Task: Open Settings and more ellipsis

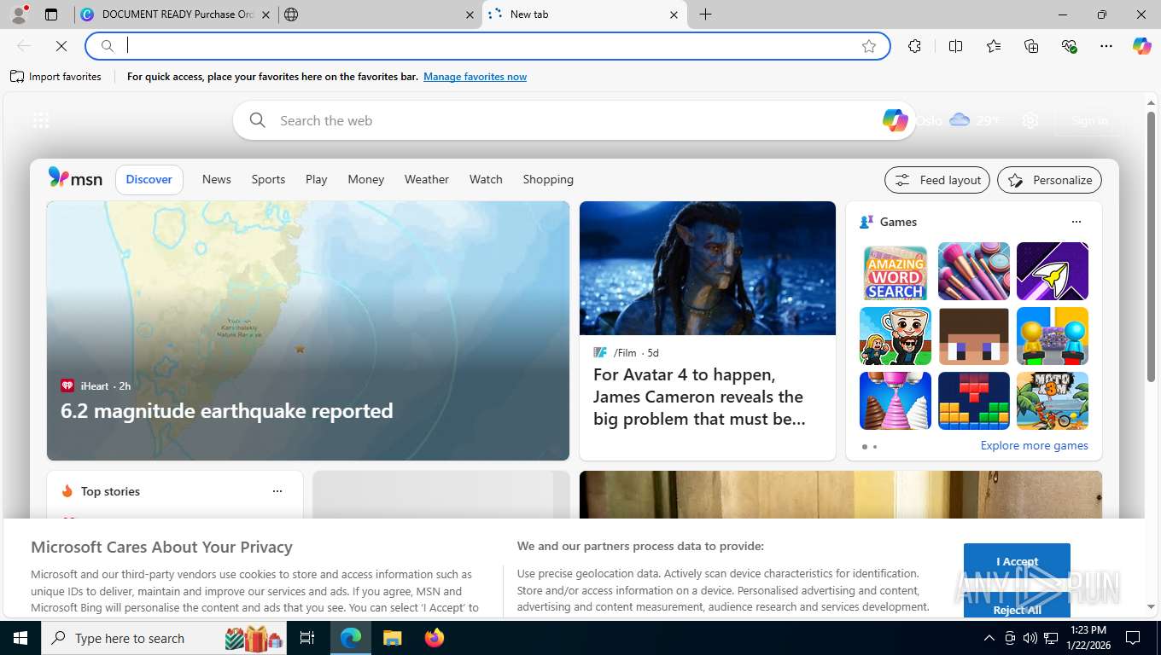Action: [1106, 46]
